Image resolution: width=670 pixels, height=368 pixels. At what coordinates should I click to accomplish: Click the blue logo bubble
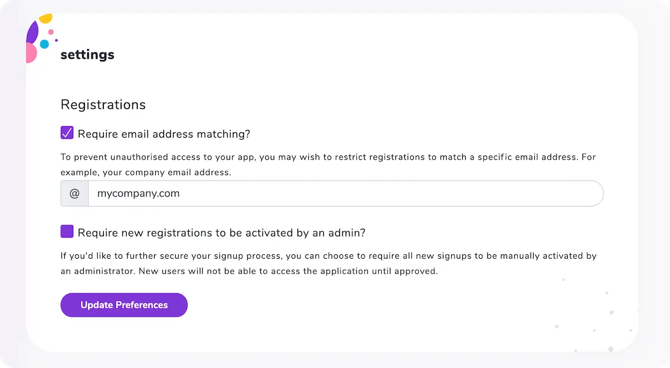(44, 44)
